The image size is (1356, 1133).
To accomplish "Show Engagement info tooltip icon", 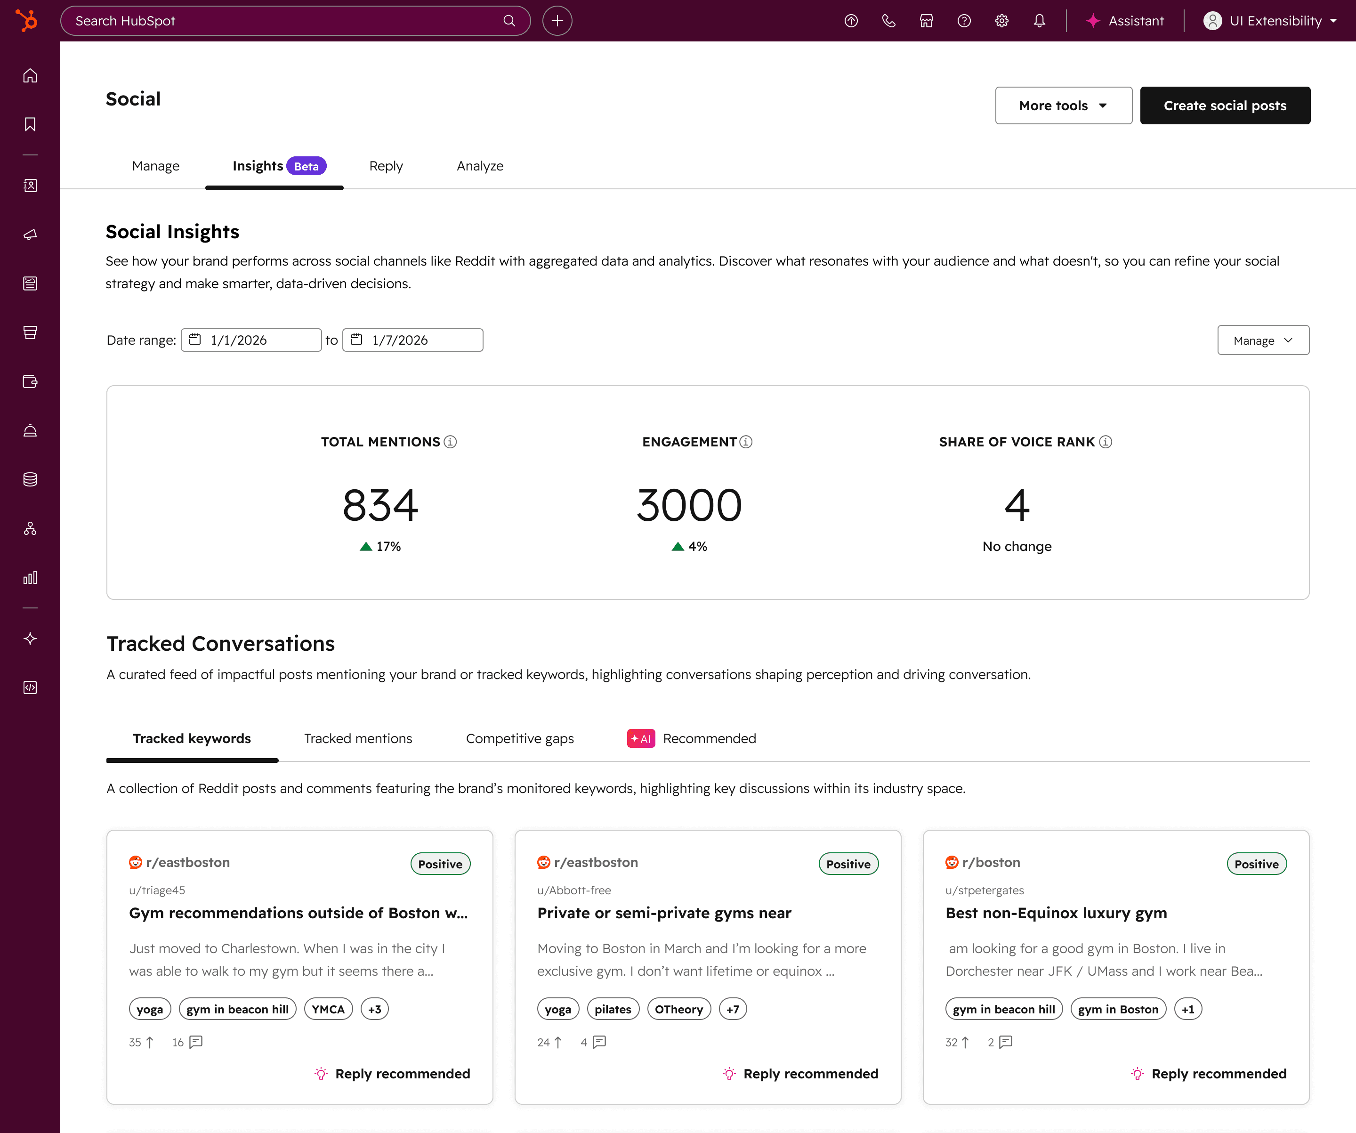I will [746, 442].
